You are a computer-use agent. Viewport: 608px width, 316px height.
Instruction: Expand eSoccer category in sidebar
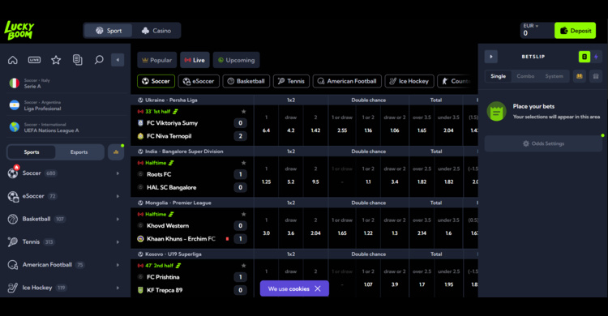point(64,196)
